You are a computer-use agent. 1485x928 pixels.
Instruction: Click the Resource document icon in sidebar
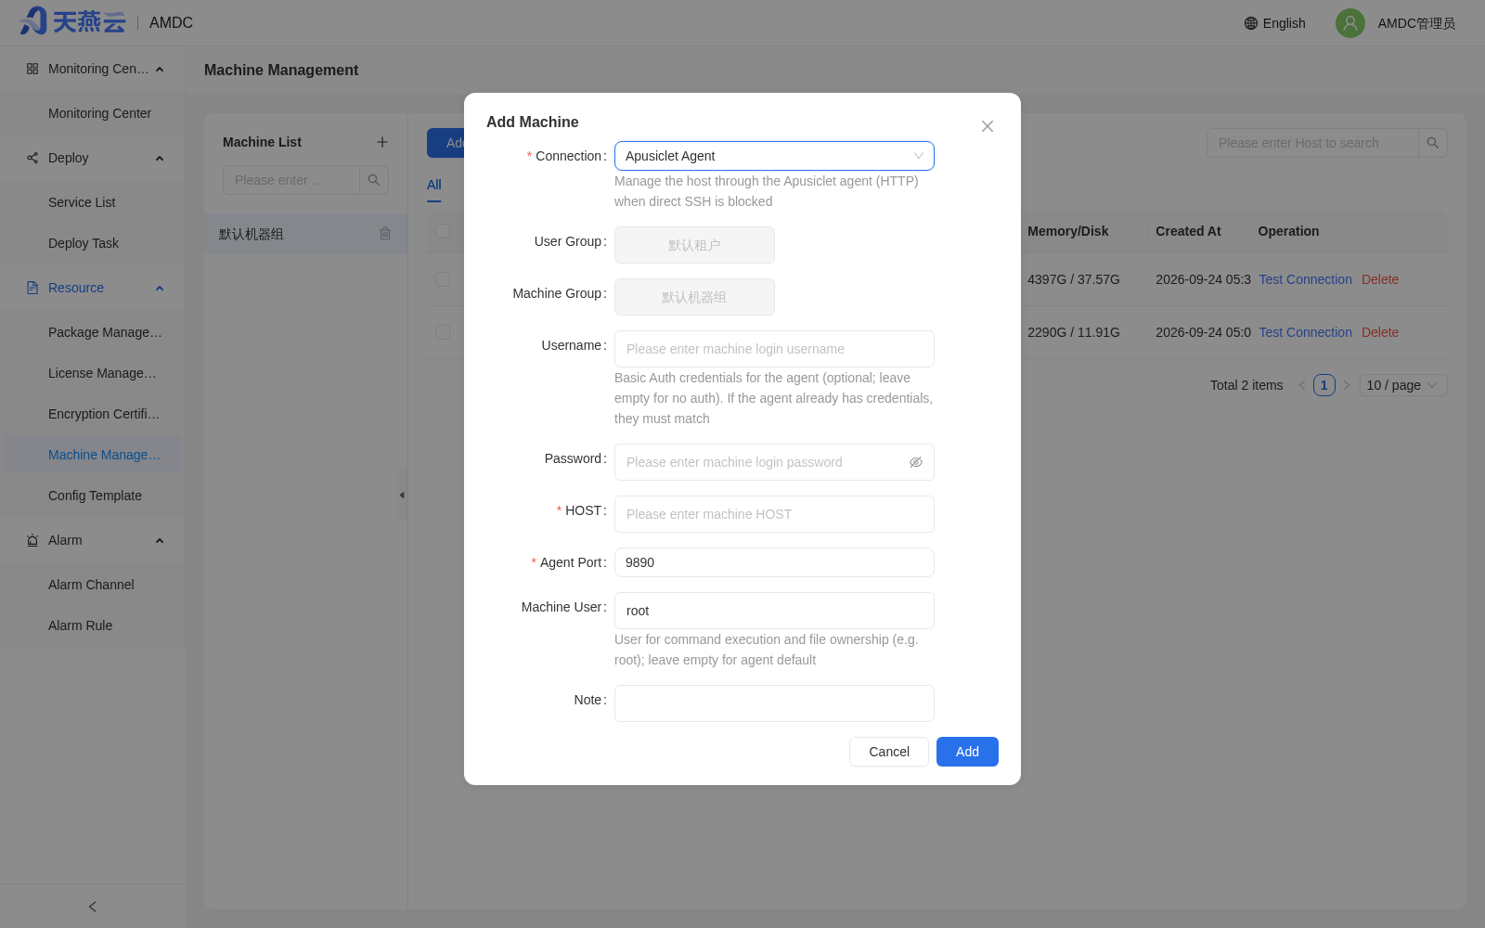point(32,288)
